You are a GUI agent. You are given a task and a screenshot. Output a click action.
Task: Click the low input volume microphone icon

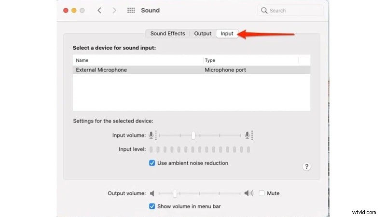point(152,136)
